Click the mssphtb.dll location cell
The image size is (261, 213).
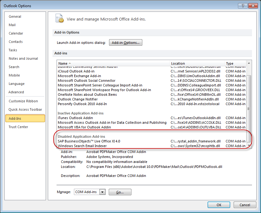point(195,146)
